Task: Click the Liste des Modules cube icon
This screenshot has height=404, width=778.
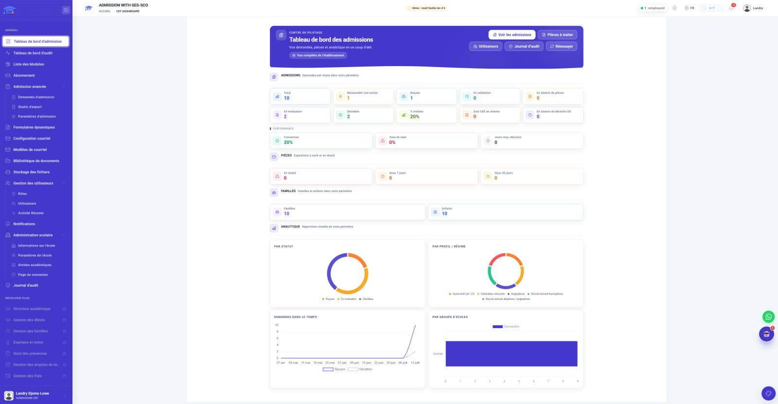Action: (8, 64)
